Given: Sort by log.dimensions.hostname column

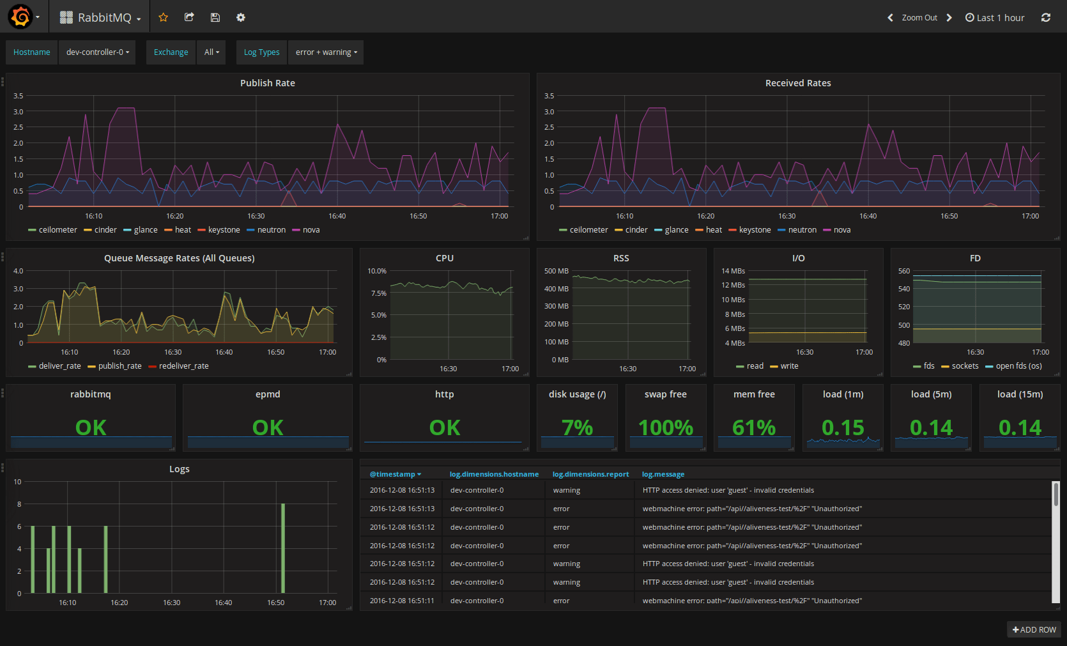Looking at the screenshot, I should [494, 474].
